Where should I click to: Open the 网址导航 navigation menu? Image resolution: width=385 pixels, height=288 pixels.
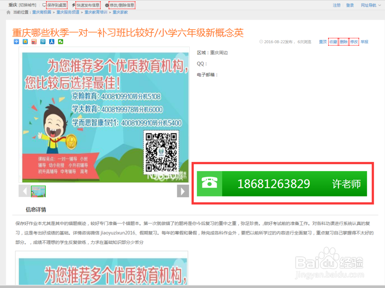(x=368, y=5)
